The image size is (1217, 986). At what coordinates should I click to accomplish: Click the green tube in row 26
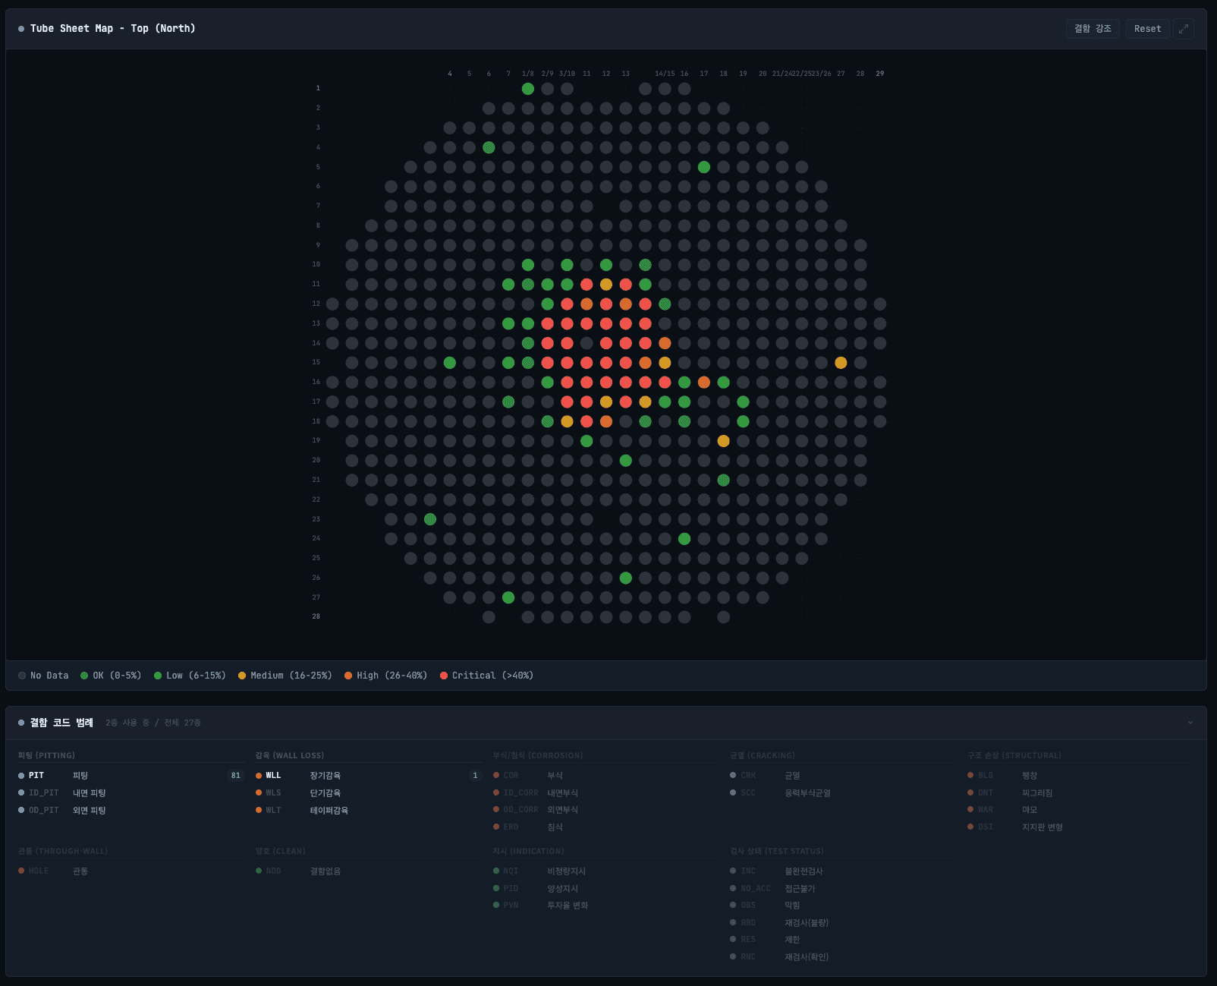[626, 578]
